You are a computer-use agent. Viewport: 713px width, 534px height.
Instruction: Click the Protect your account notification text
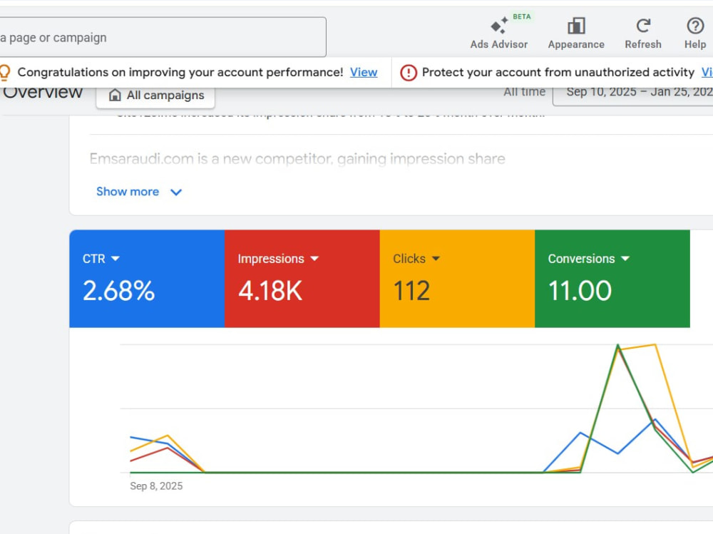558,72
